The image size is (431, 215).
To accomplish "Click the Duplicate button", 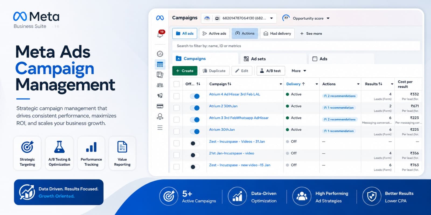I will [214, 71].
